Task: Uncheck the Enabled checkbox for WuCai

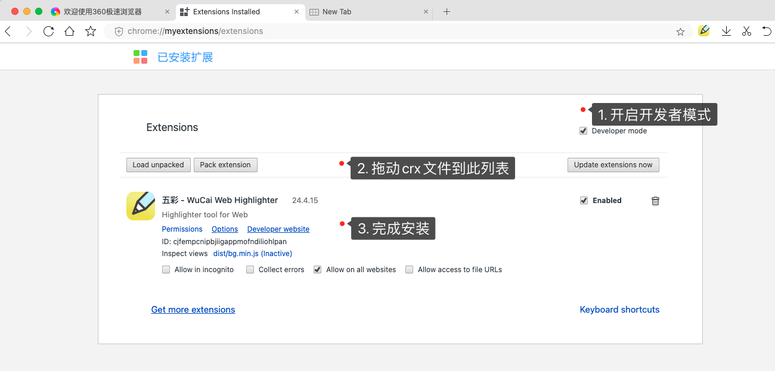Action: coord(584,201)
